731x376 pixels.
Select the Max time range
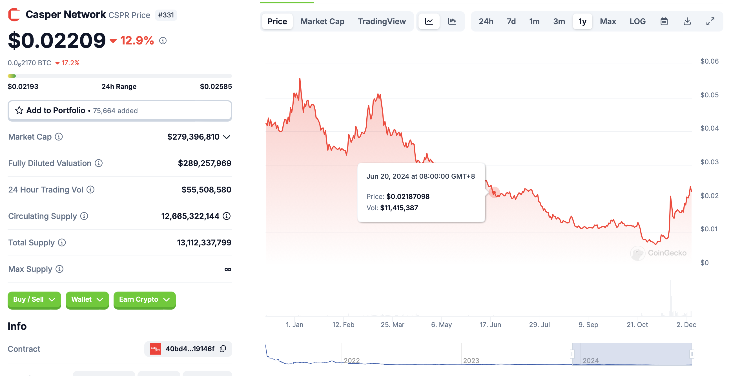608,21
